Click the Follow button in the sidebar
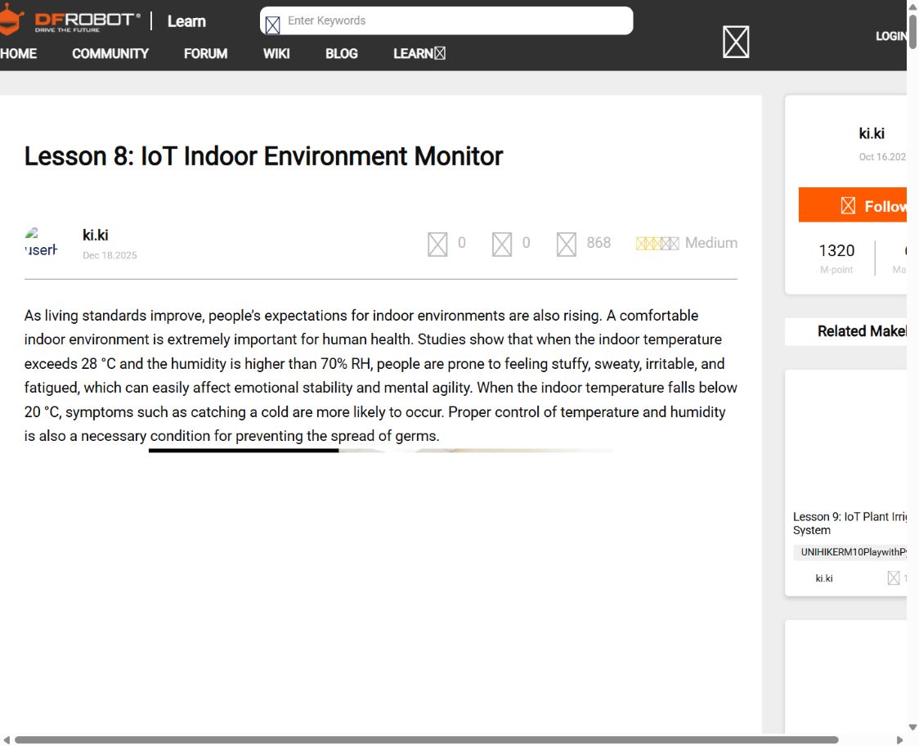The width and height of the screenshot is (919, 746). [853, 205]
